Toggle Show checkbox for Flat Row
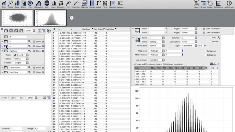 34,51
